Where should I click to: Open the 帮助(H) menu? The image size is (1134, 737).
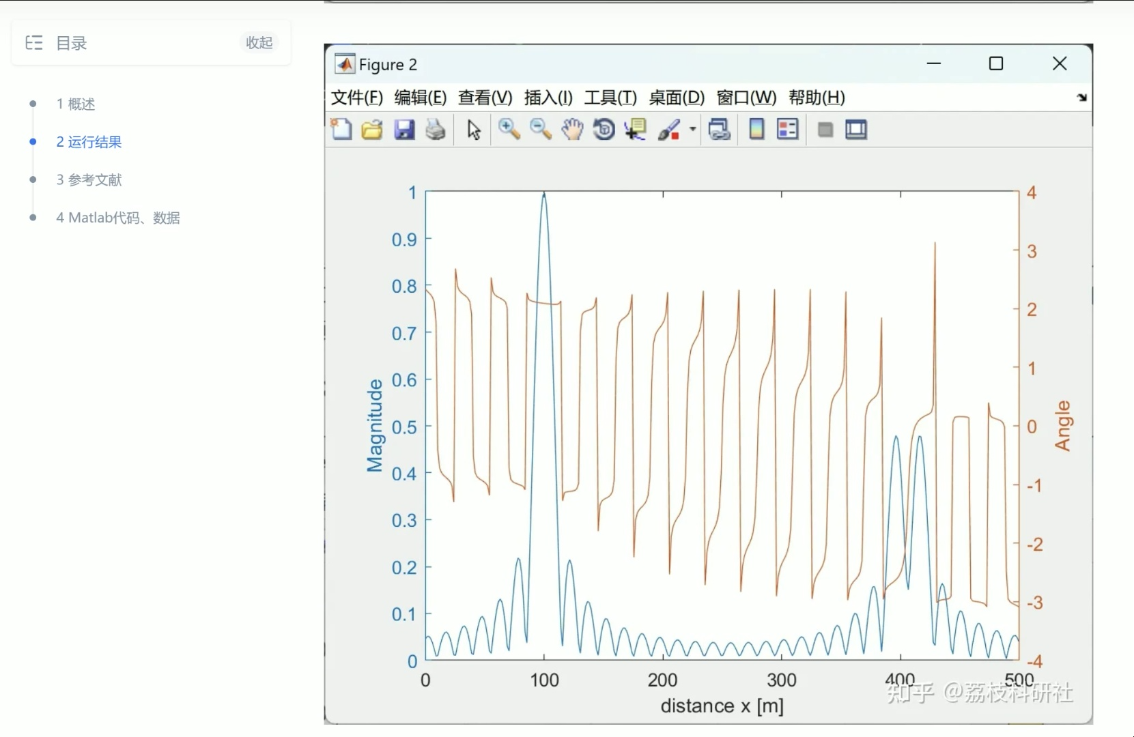(x=817, y=98)
